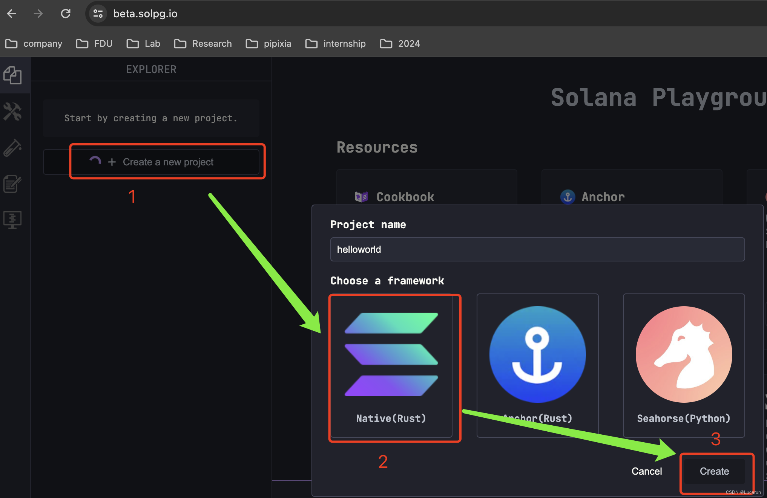Open the Programs presentation sidebar icon
This screenshot has height=498, width=767.
pyautogui.click(x=12, y=220)
